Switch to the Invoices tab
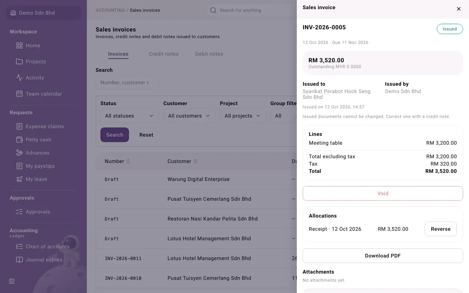This screenshot has width=469, height=293. pos(118,54)
